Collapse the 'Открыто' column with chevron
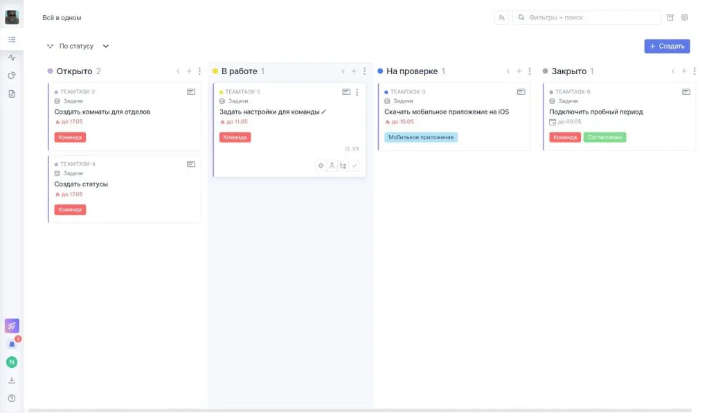 [178, 71]
